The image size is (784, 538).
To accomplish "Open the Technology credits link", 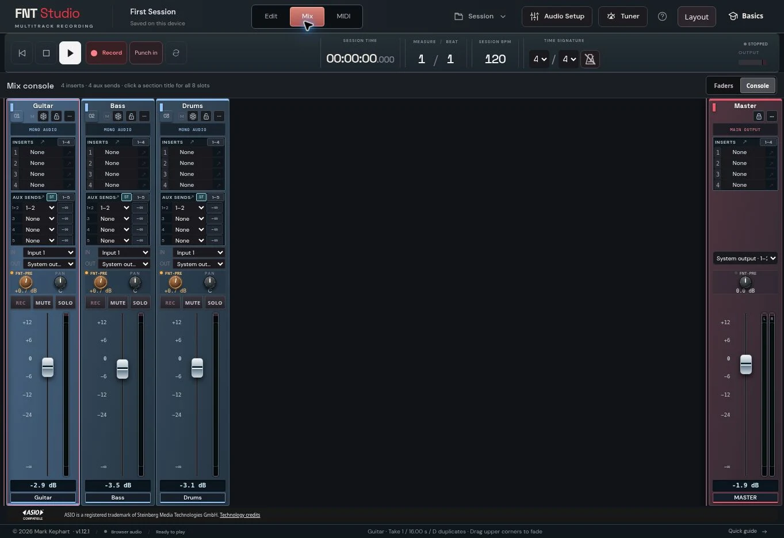I will click(x=240, y=515).
